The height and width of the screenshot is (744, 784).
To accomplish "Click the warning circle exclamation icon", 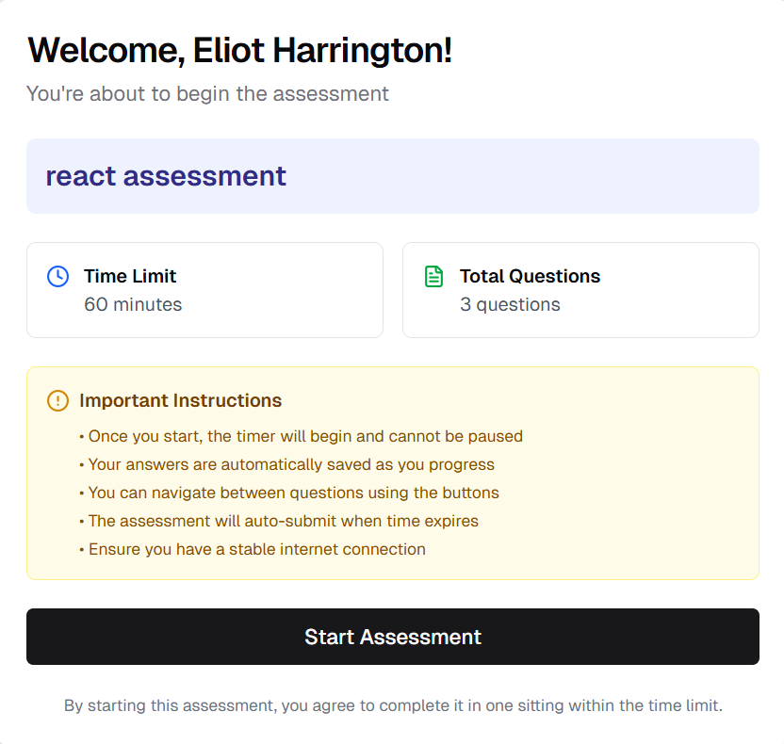I will [57, 400].
